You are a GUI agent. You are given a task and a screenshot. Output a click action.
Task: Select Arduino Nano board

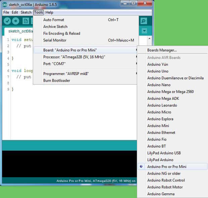[172, 85]
